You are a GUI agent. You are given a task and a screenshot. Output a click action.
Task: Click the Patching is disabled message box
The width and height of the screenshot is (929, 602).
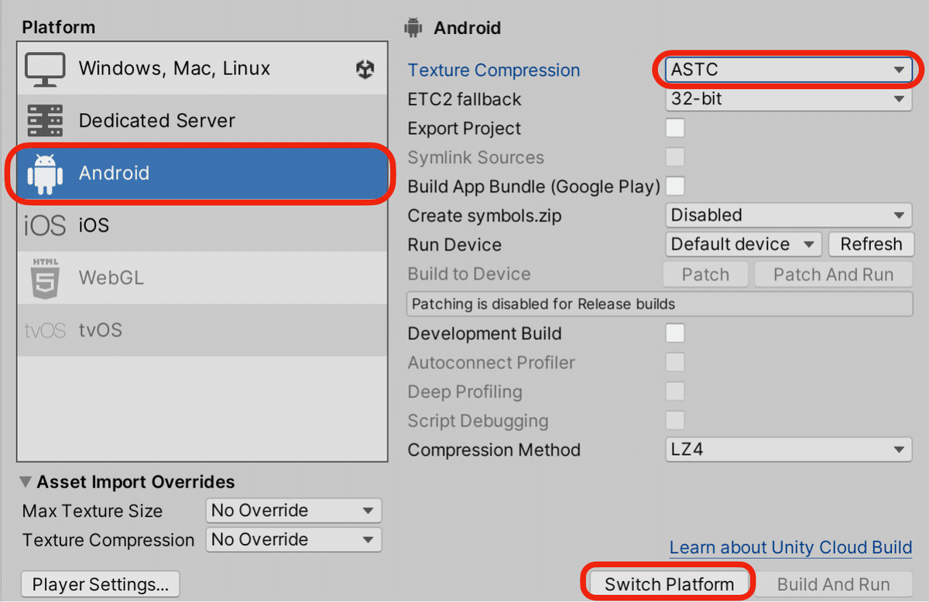660,304
